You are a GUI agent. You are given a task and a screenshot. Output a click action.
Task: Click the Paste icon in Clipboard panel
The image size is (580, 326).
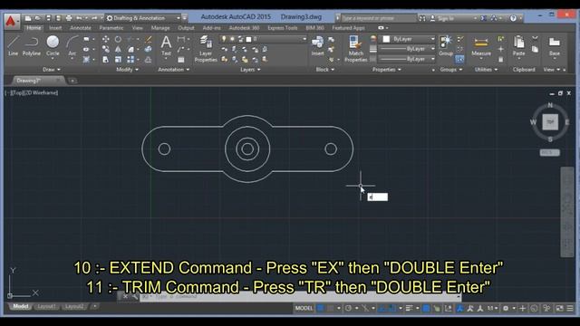tap(518, 45)
